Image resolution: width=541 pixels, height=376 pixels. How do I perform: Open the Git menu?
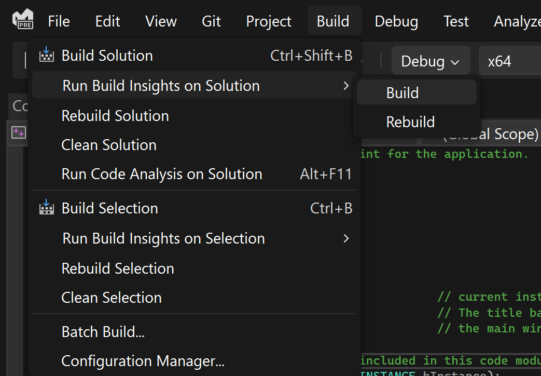211,21
